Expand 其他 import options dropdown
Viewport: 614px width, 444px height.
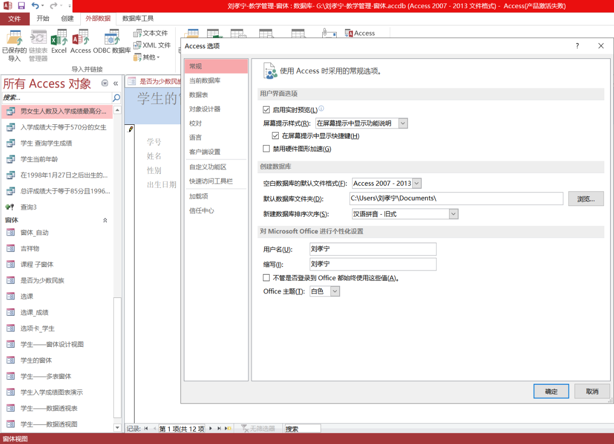coord(147,57)
